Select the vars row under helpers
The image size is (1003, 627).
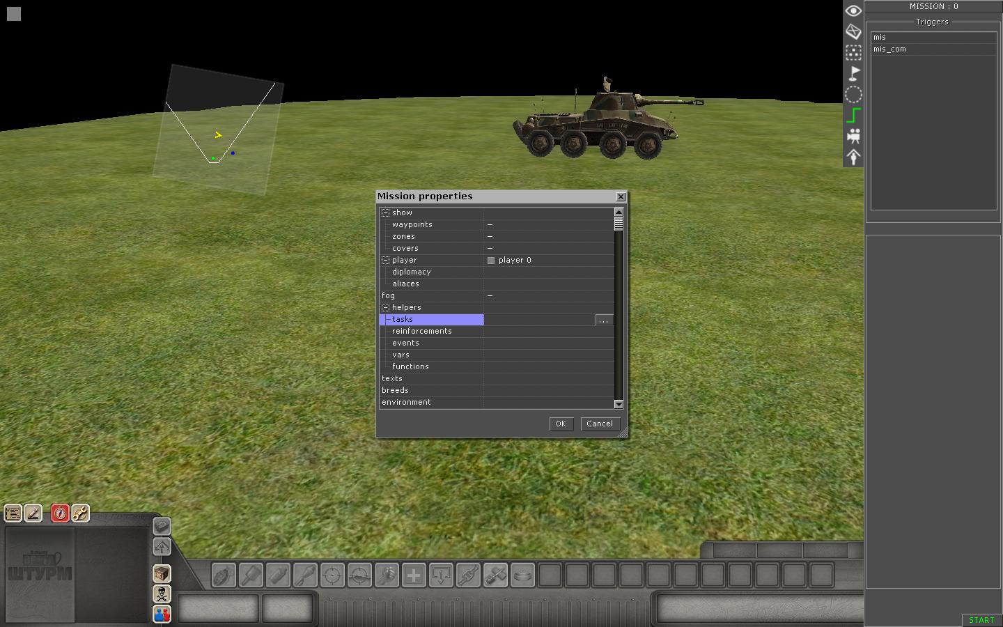(x=496, y=355)
